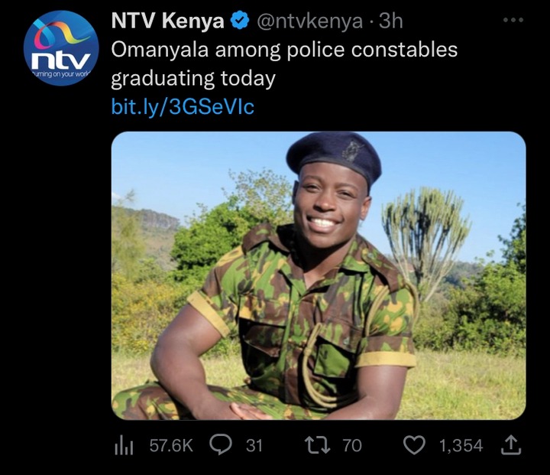The width and height of the screenshot is (550, 475).
Task: Click the badge on the officer's beret
Action: pyautogui.click(x=351, y=151)
